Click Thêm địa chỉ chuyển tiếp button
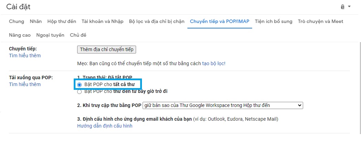The height and width of the screenshot is (144, 361). point(106,49)
